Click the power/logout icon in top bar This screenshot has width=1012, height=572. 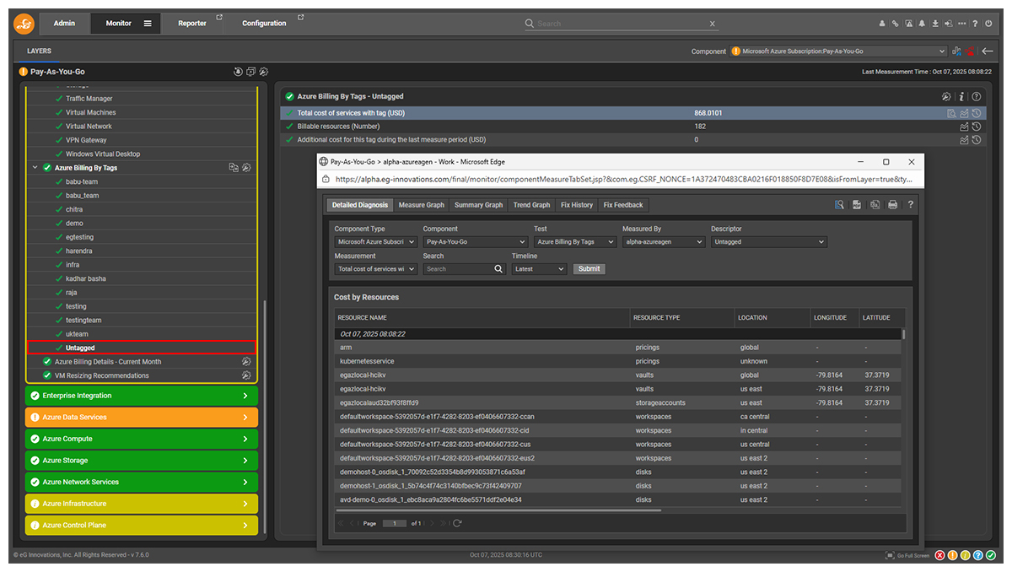[x=988, y=24]
